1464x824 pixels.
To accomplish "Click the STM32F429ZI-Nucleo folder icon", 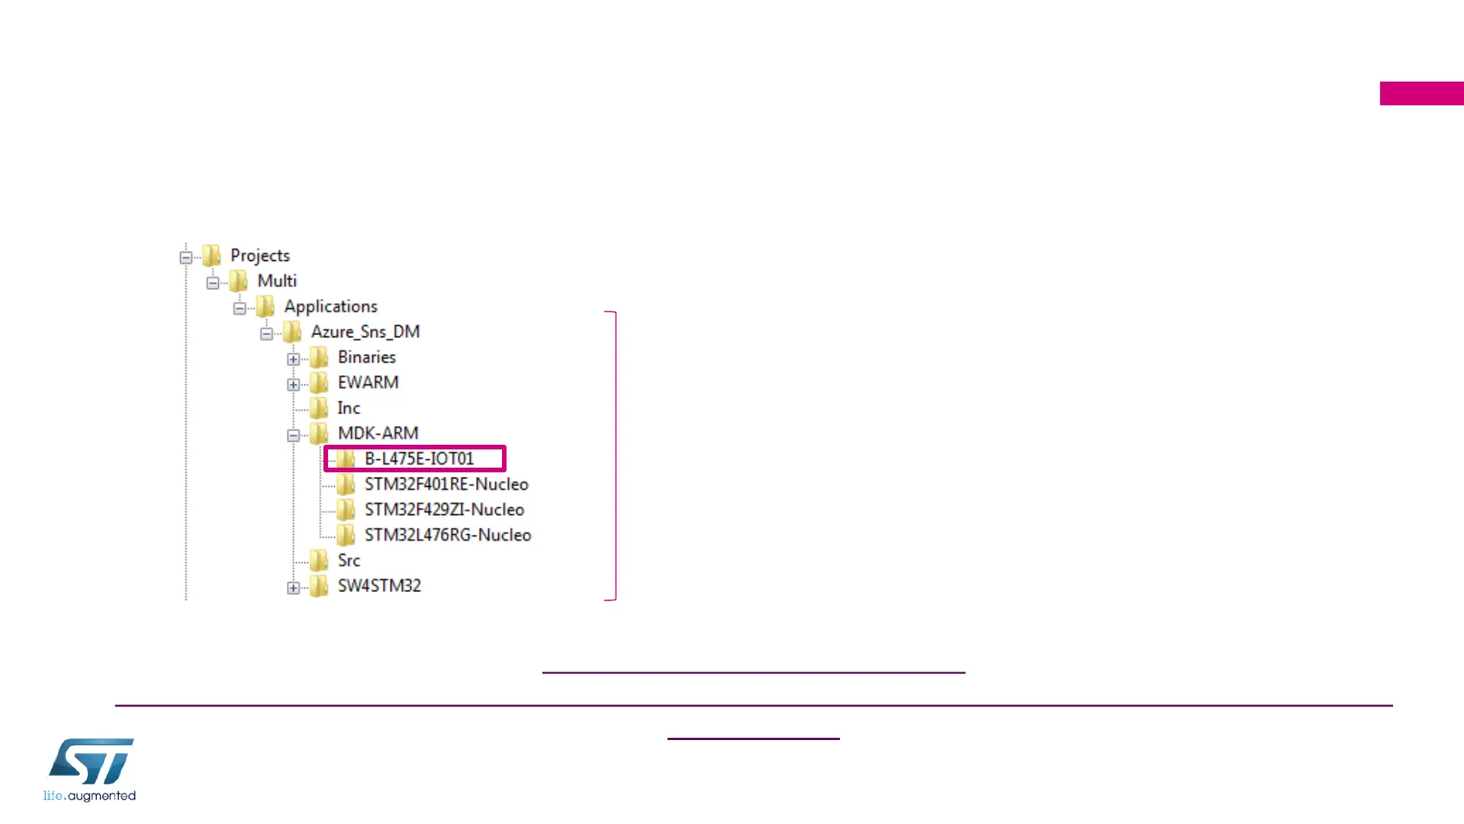I will (346, 510).
